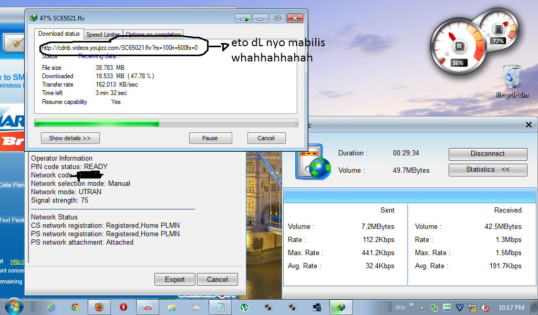This screenshot has width=538, height=315.
Task: Open uTorrent from the taskbar
Action: click(x=244, y=307)
